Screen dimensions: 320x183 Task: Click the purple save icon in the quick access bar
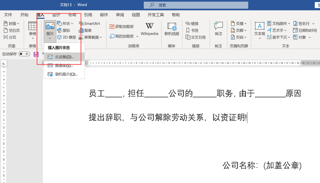click(36, 54)
